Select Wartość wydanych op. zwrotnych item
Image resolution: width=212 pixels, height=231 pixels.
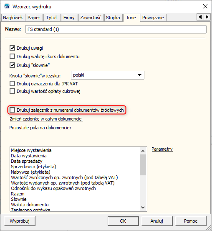tap(63, 183)
